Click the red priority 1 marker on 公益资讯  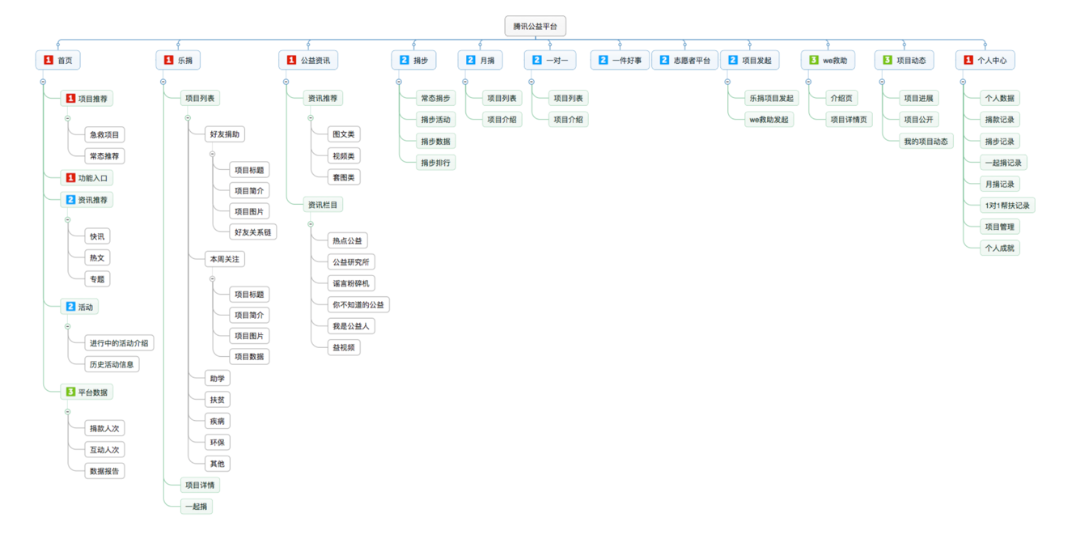pos(291,60)
